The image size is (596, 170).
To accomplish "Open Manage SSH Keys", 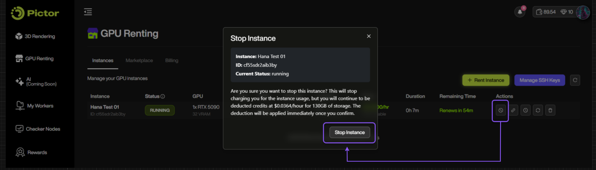I will pyautogui.click(x=539, y=80).
